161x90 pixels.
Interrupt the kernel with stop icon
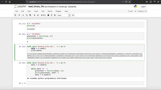pos(48,15)
